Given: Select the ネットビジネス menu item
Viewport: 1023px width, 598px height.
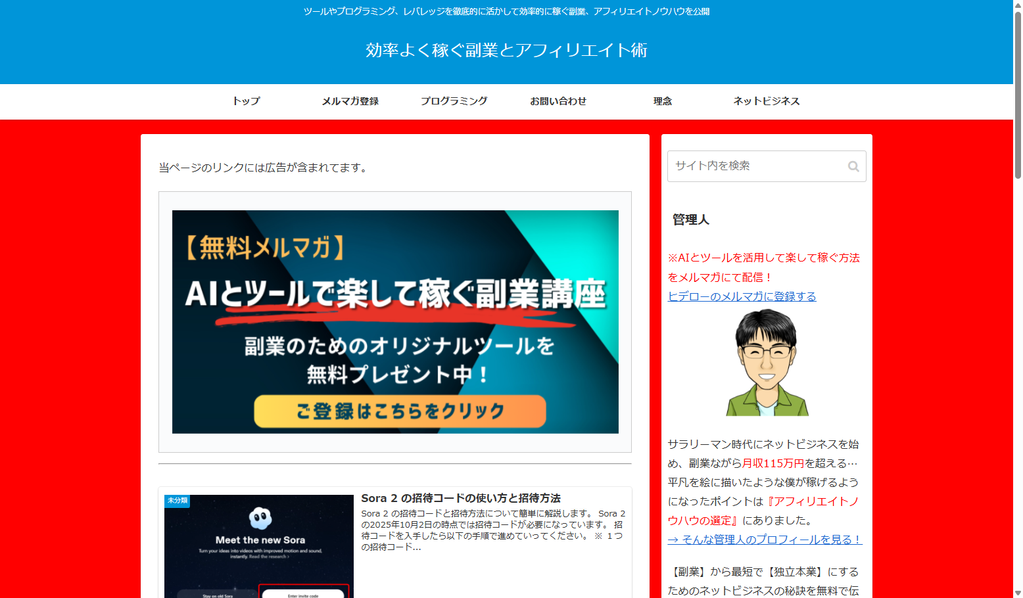Looking at the screenshot, I should (x=766, y=101).
